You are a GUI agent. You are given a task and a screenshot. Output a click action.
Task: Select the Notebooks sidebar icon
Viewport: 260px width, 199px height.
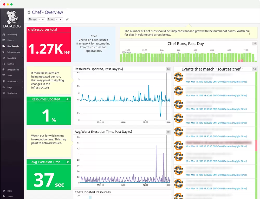tap(3, 81)
